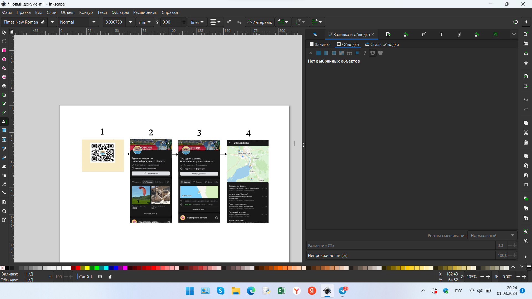Screen dimensions: 532x299
Task: Pick the Gradient tool
Action: (4, 131)
